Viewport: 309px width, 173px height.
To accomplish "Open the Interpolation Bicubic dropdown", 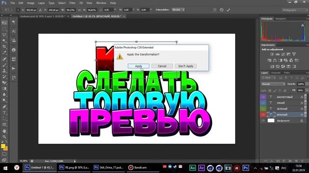I will (178, 10).
